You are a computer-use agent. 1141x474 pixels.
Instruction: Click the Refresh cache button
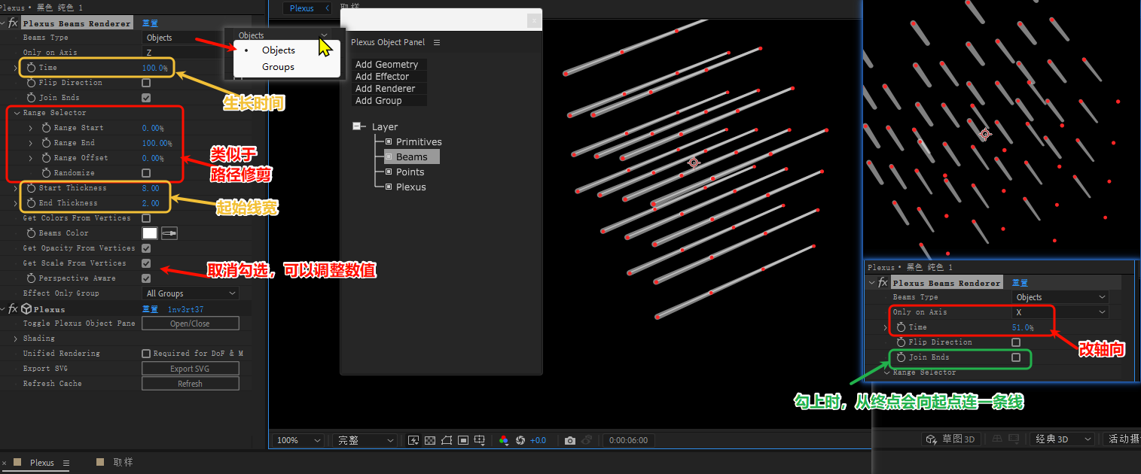point(191,384)
